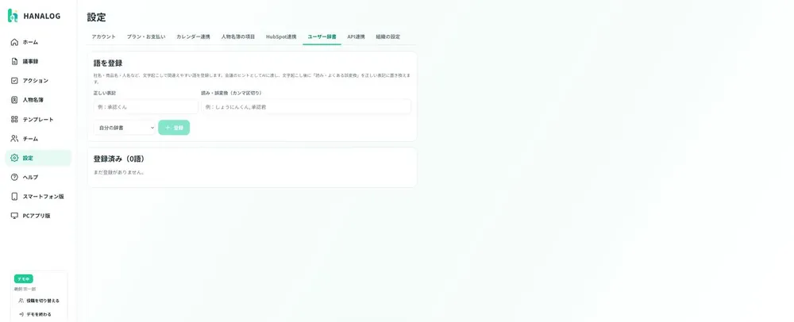Open the チーム people icon
794x322 pixels.
click(x=14, y=139)
